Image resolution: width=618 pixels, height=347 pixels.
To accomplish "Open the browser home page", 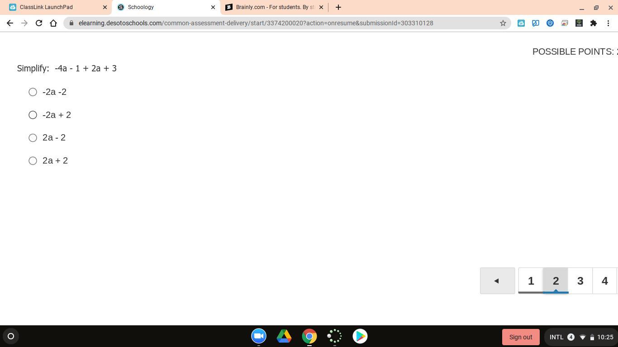I will (53, 23).
